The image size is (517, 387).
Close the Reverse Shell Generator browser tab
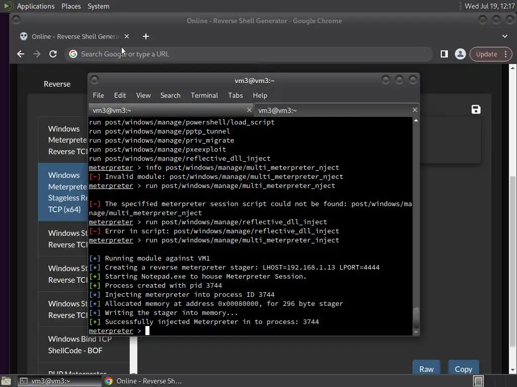(x=127, y=36)
